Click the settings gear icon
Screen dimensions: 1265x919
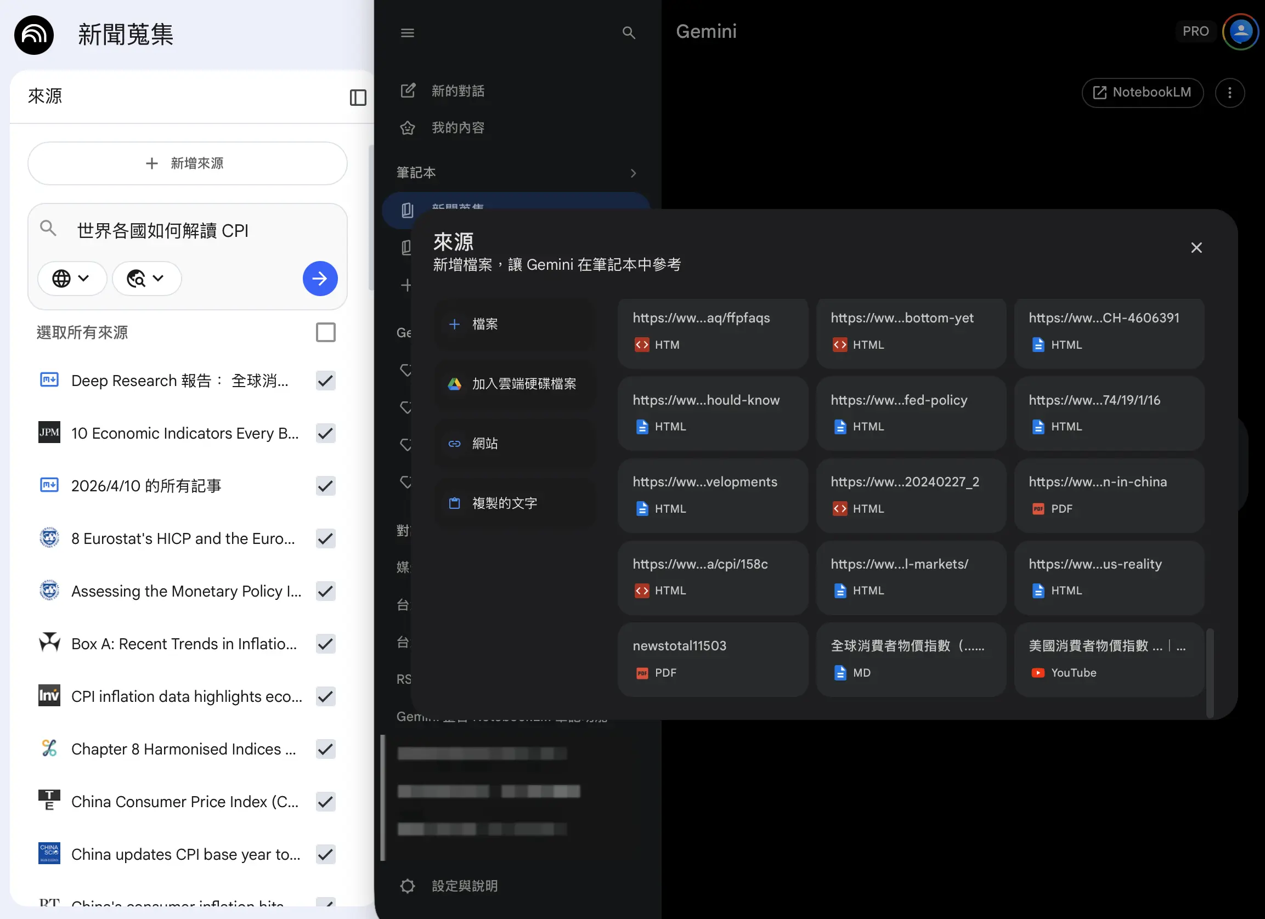(408, 886)
